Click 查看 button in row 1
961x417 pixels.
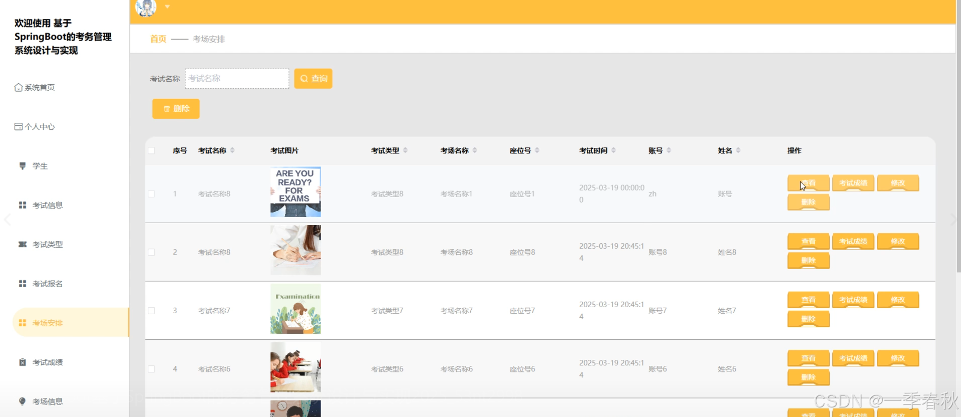[x=808, y=183]
